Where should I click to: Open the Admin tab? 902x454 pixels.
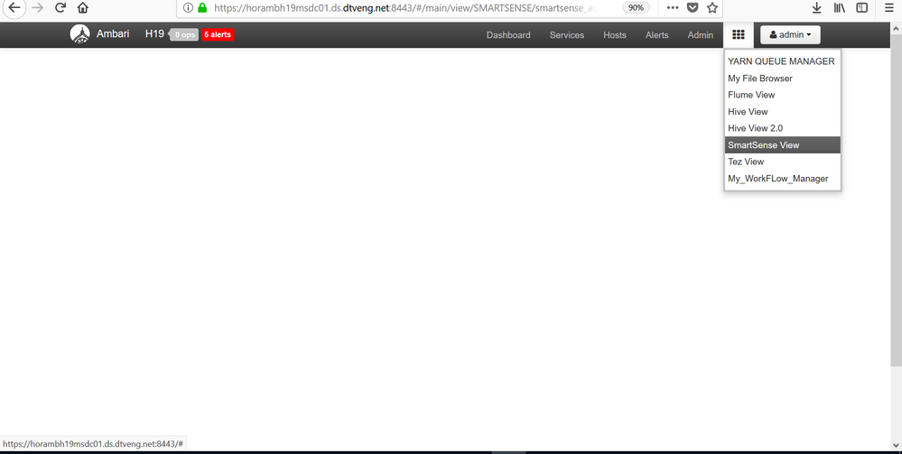coord(700,35)
